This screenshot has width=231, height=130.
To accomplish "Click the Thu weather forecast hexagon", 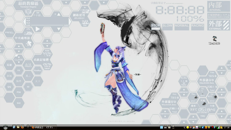I will point(193,98).
